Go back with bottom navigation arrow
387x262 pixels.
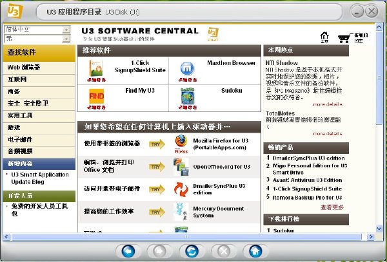pos(128,251)
